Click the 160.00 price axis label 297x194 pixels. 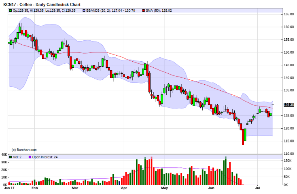pyautogui.click(x=289, y=27)
